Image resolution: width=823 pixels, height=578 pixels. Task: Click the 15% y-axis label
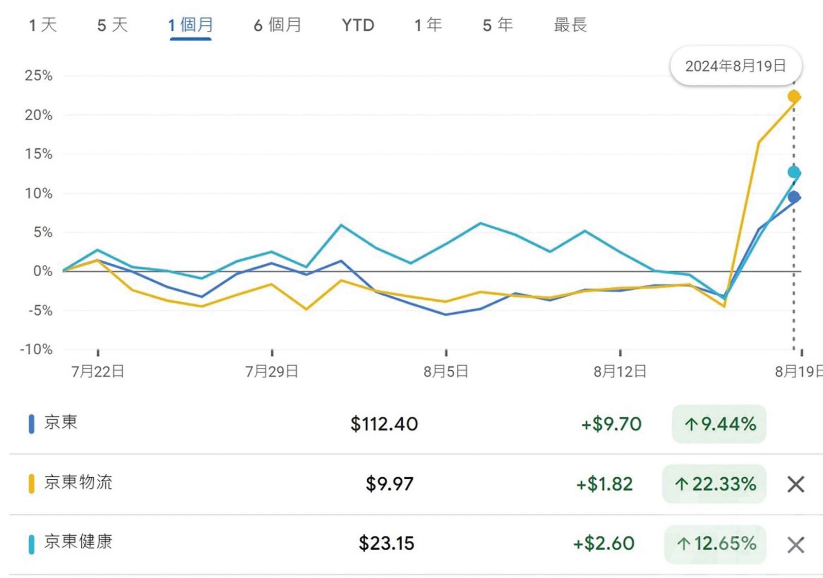(x=39, y=154)
